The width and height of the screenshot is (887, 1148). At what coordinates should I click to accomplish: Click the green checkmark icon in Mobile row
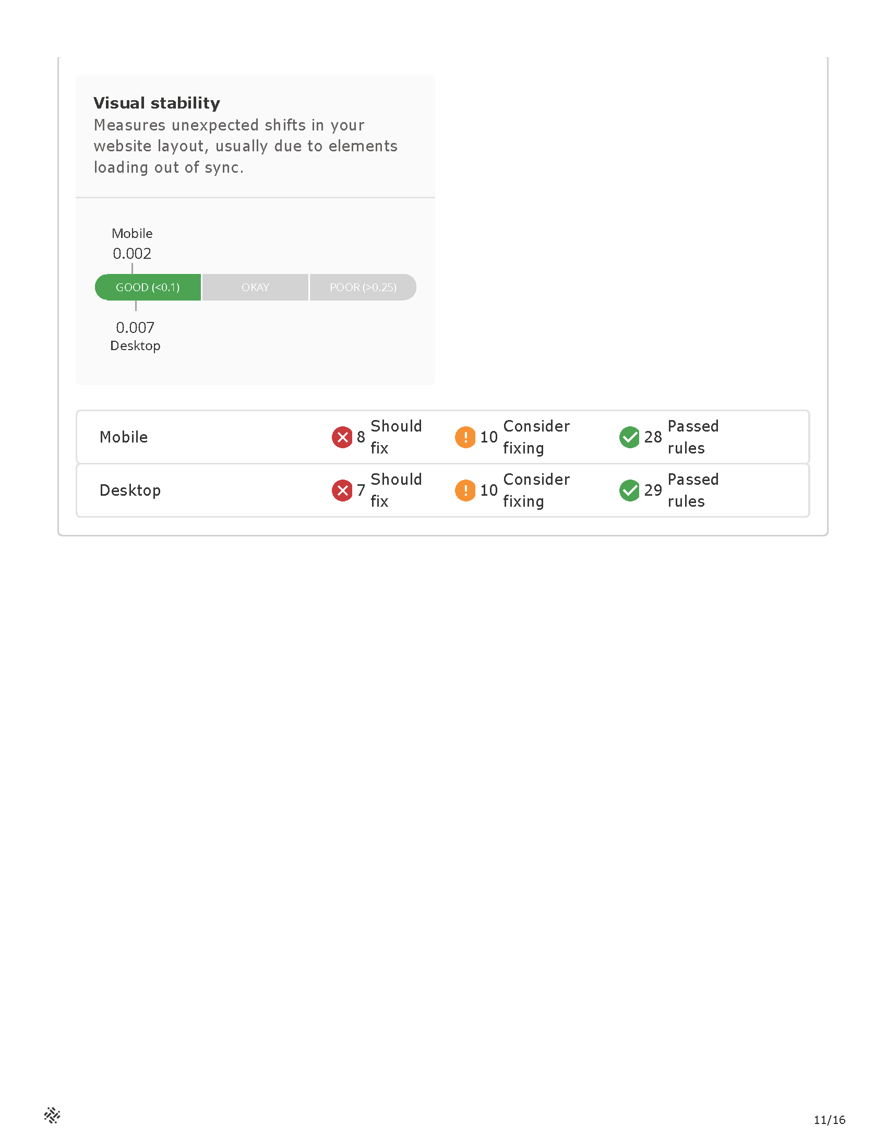coord(629,437)
